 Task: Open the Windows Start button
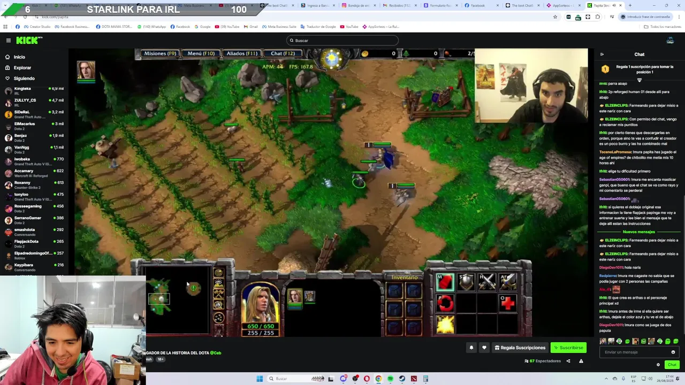[260, 379]
